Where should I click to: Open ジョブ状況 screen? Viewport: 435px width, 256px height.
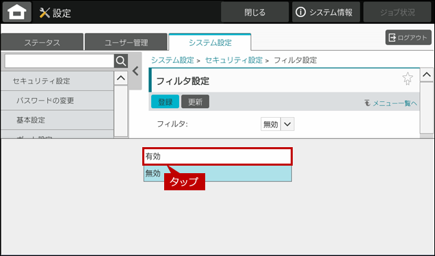click(397, 12)
